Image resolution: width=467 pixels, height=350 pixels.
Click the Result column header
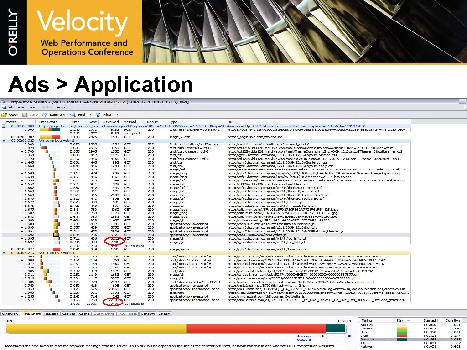[x=156, y=122]
